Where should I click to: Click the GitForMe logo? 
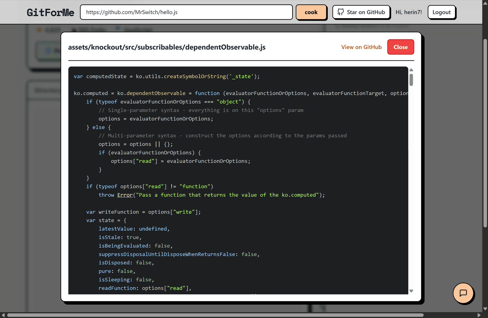tap(50, 12)
